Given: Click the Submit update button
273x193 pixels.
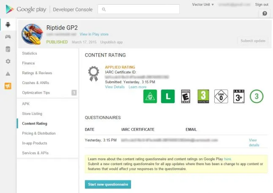Looking at the screenshot, I should click(x=253, y=41).
